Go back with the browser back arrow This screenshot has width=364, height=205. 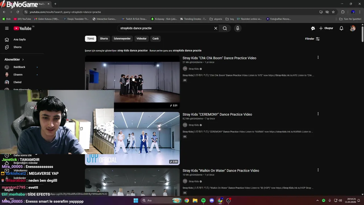coord(4,12)
